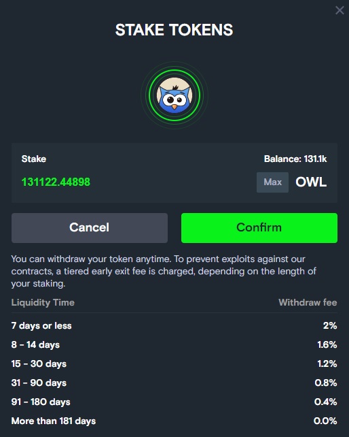The height and width of the screenshot is (437, 349).
Task: Click the Stake label
Action: [34, 159]
